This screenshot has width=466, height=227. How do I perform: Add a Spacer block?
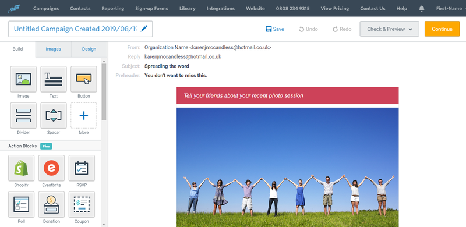[54, 116]
